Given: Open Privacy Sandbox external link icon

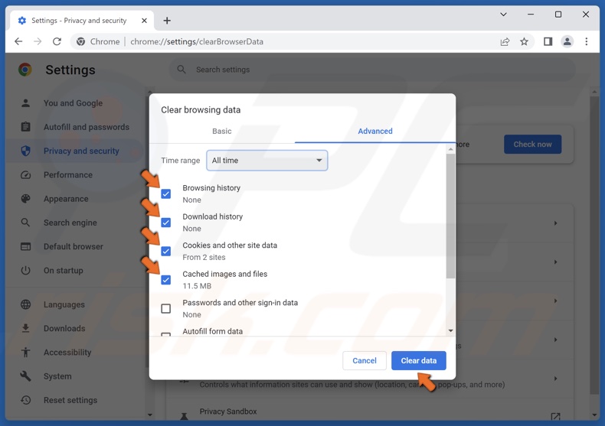Looking at the screenshot, I should (556, 416).
